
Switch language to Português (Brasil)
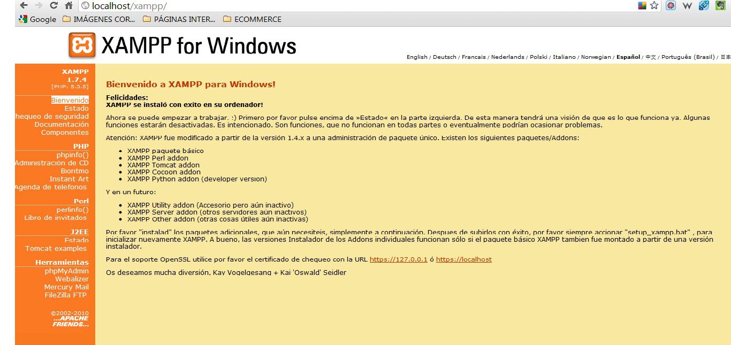[x=688, y=57]
